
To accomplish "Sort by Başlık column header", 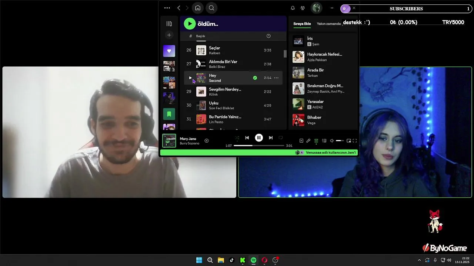I will tap(201, 36).
